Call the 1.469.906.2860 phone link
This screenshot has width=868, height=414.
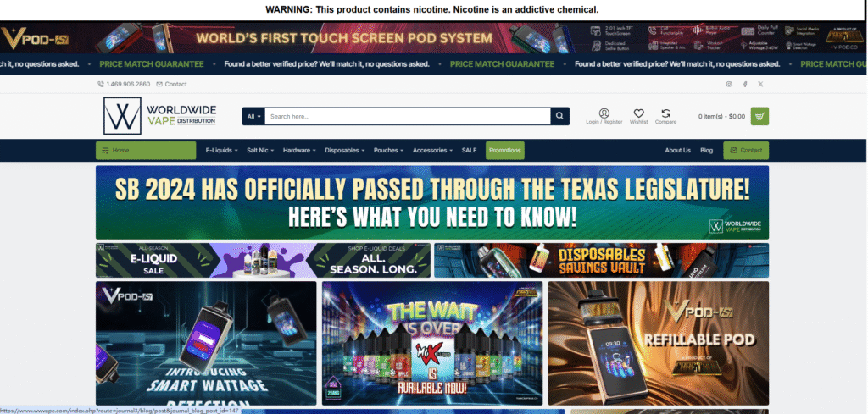[x=124, y=84]
